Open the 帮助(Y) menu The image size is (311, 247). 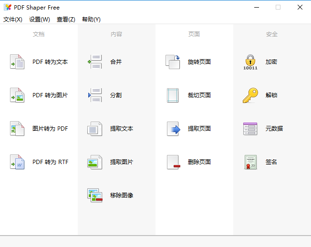[91, 20]
